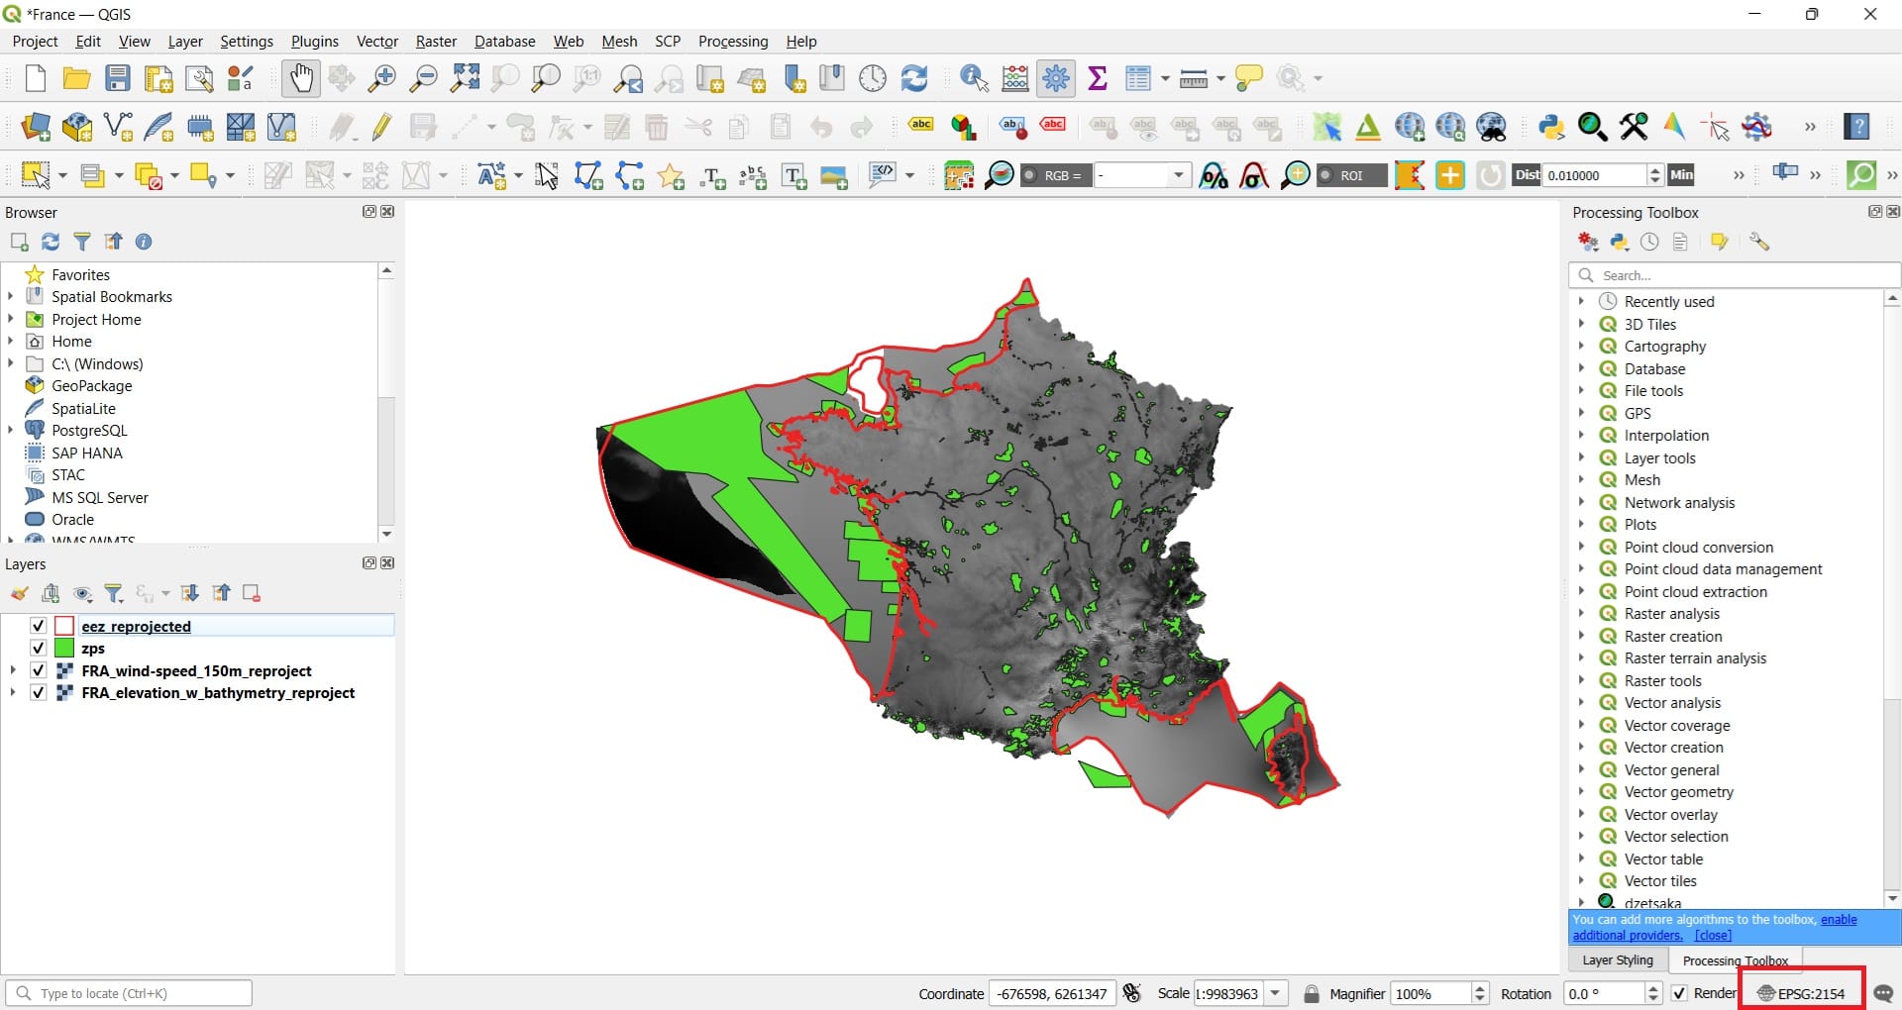Open the Processing Toolbox gear icon
This screenshot has height=1010, width=1902.
point(1056,78)
